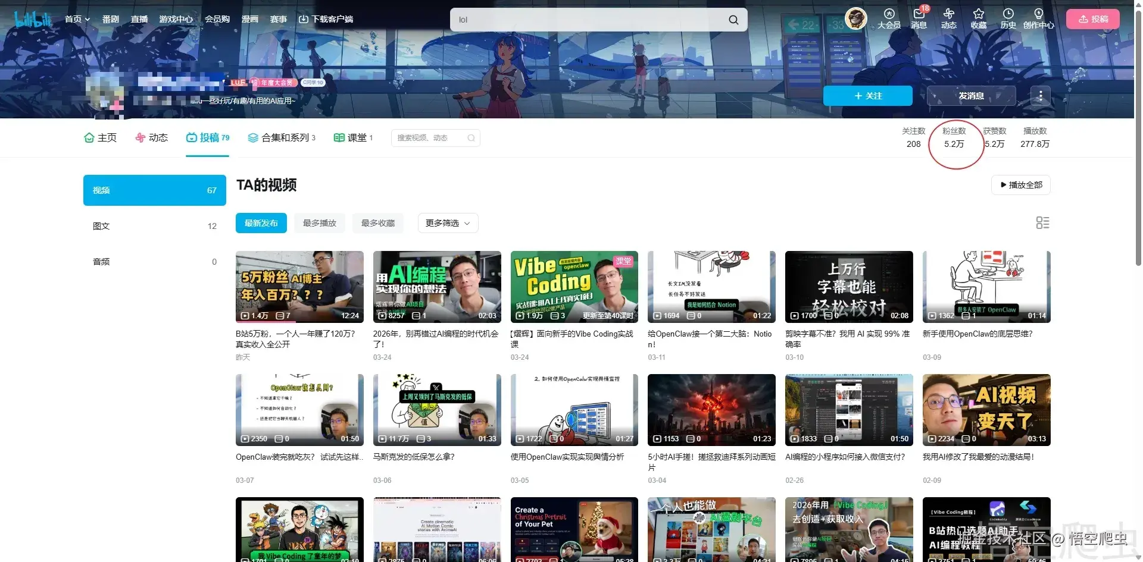The height and width of the screenshot is (562, 1143).
Task: Open video title 2026年，别再错过AI编程的时代机会了
Action: [436, 339]
